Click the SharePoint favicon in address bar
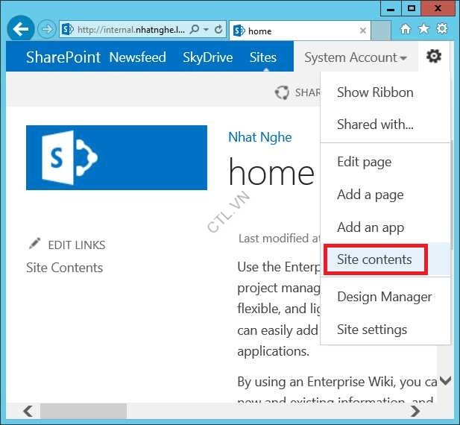The image size is (460, 425). pos(68,29)
